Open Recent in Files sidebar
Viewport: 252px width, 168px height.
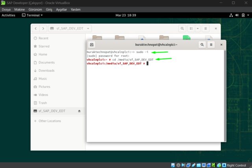point(58,38)
